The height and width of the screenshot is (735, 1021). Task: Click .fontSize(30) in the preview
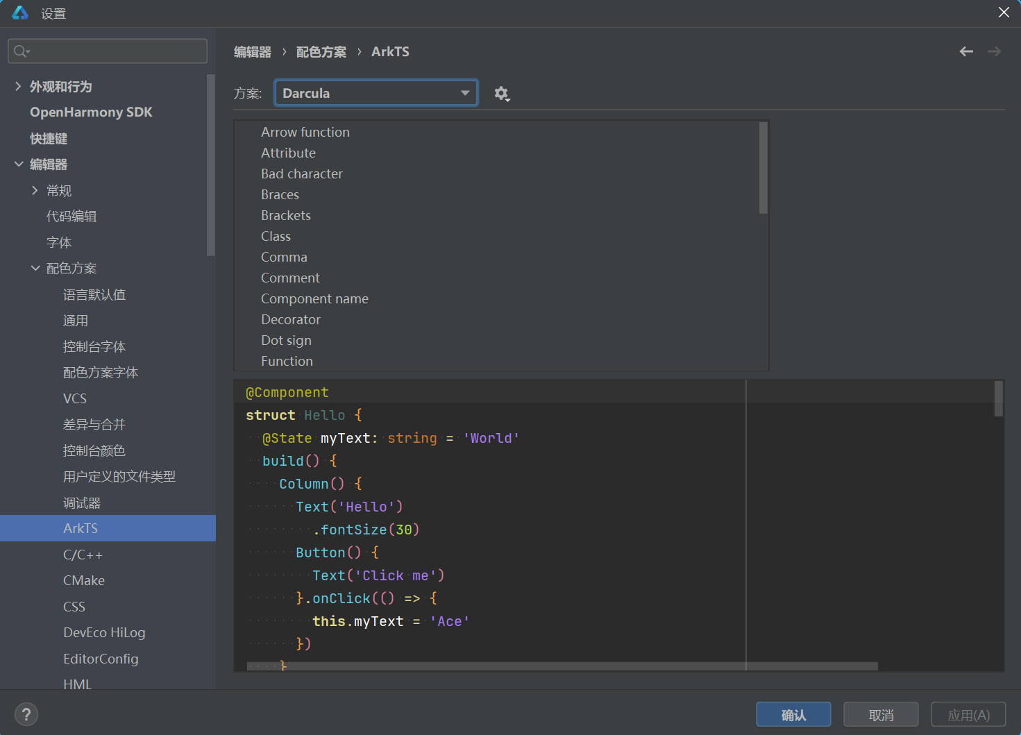(x=366, y=530)
